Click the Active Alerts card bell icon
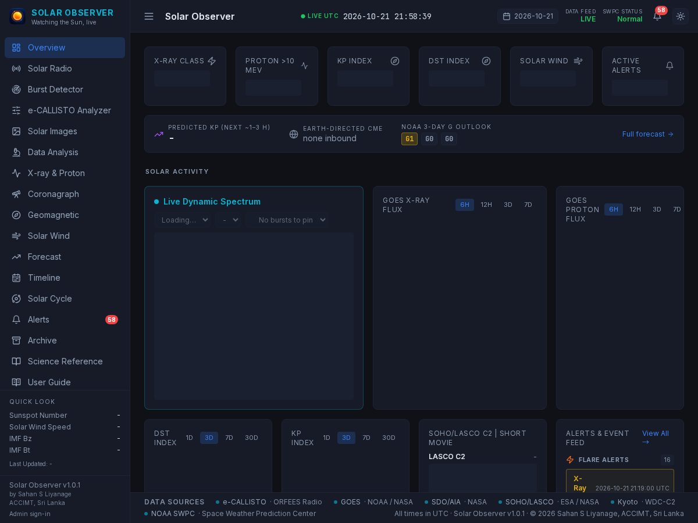This screenshot has height=523, width=698. pos(669,66)
